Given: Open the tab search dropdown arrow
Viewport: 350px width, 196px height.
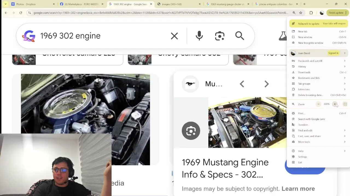Looking at the screenshot, I should [5, 4].
